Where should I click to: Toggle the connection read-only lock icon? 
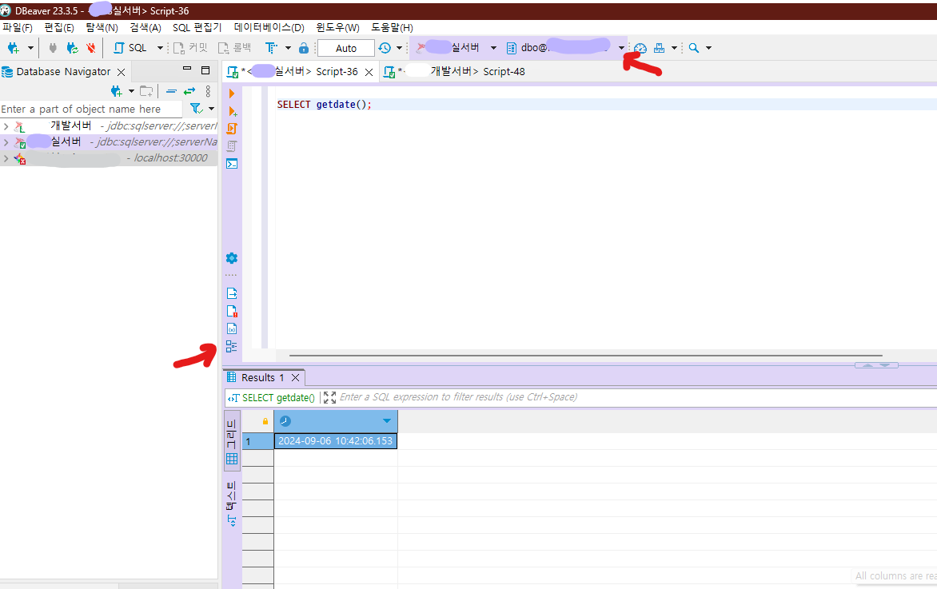coord(304,48)
